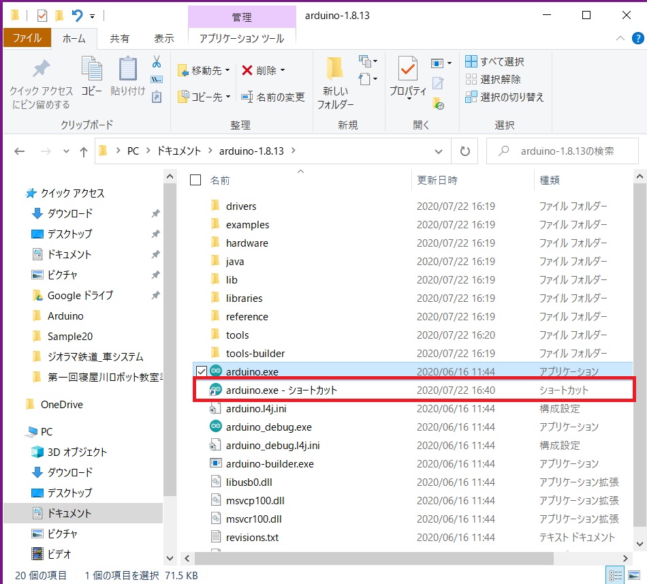Select the libusb0.dll file icon
The width and height of the screenshot is (647, 584).
(x=215, y=482)
